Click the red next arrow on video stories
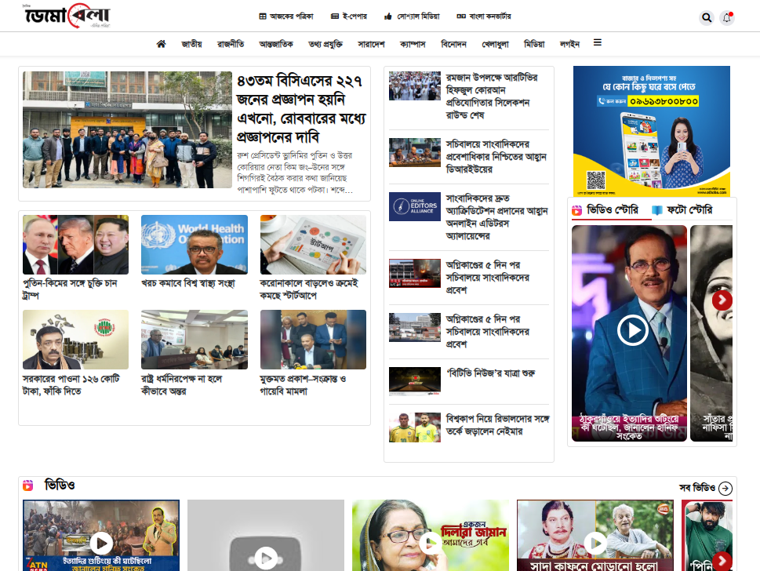760x571 pixels. coord(722,300)
